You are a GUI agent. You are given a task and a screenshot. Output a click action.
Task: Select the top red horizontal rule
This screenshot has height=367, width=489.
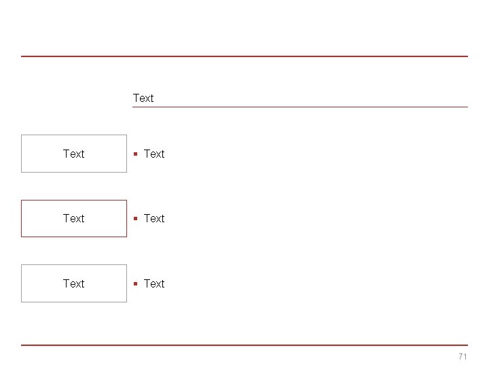(x=244, y=56)
